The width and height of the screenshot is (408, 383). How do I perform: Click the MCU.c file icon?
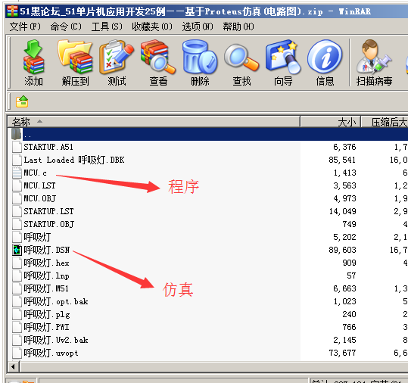click(17, 173)
